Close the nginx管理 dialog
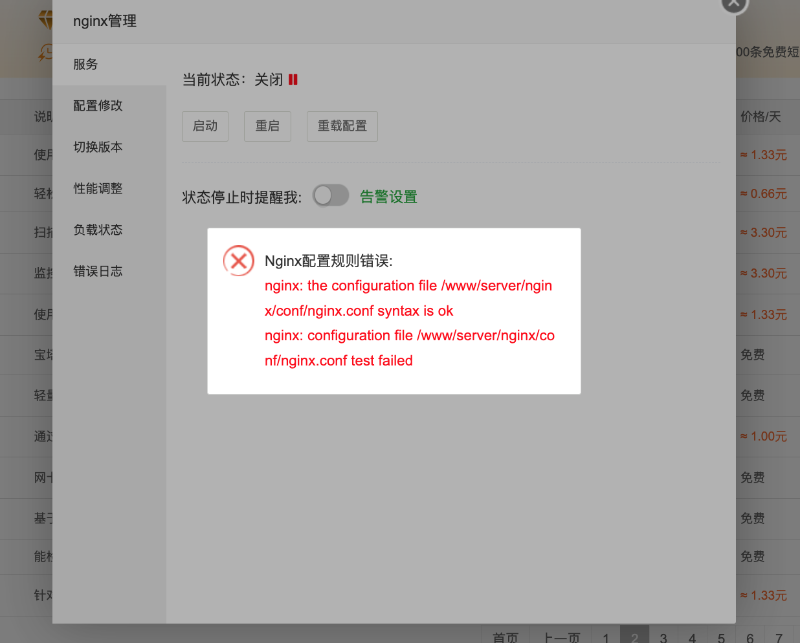Viewport: 800px width, 643px height. [x=734, y=3]
